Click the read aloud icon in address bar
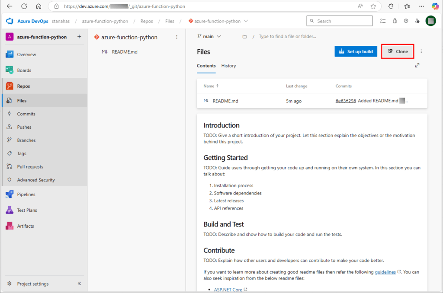Image resolution: width=443 pixels, height=293 pixels. (360, 6)
